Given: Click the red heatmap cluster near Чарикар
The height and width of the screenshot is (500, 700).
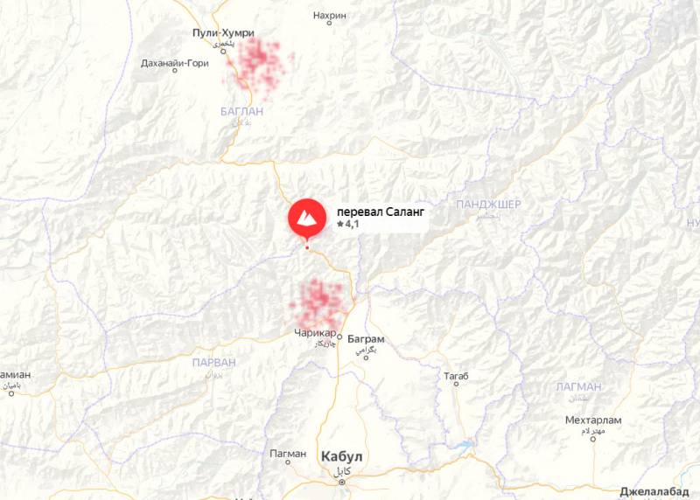Looking at the screenshot, I should pyautogui.click(x=319, y=303).
